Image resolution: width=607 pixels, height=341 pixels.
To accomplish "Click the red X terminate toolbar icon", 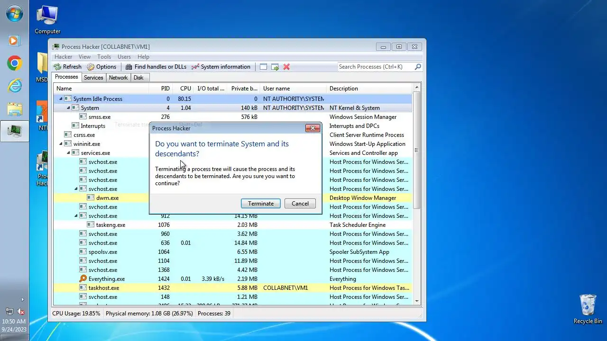I will (286, 67).
